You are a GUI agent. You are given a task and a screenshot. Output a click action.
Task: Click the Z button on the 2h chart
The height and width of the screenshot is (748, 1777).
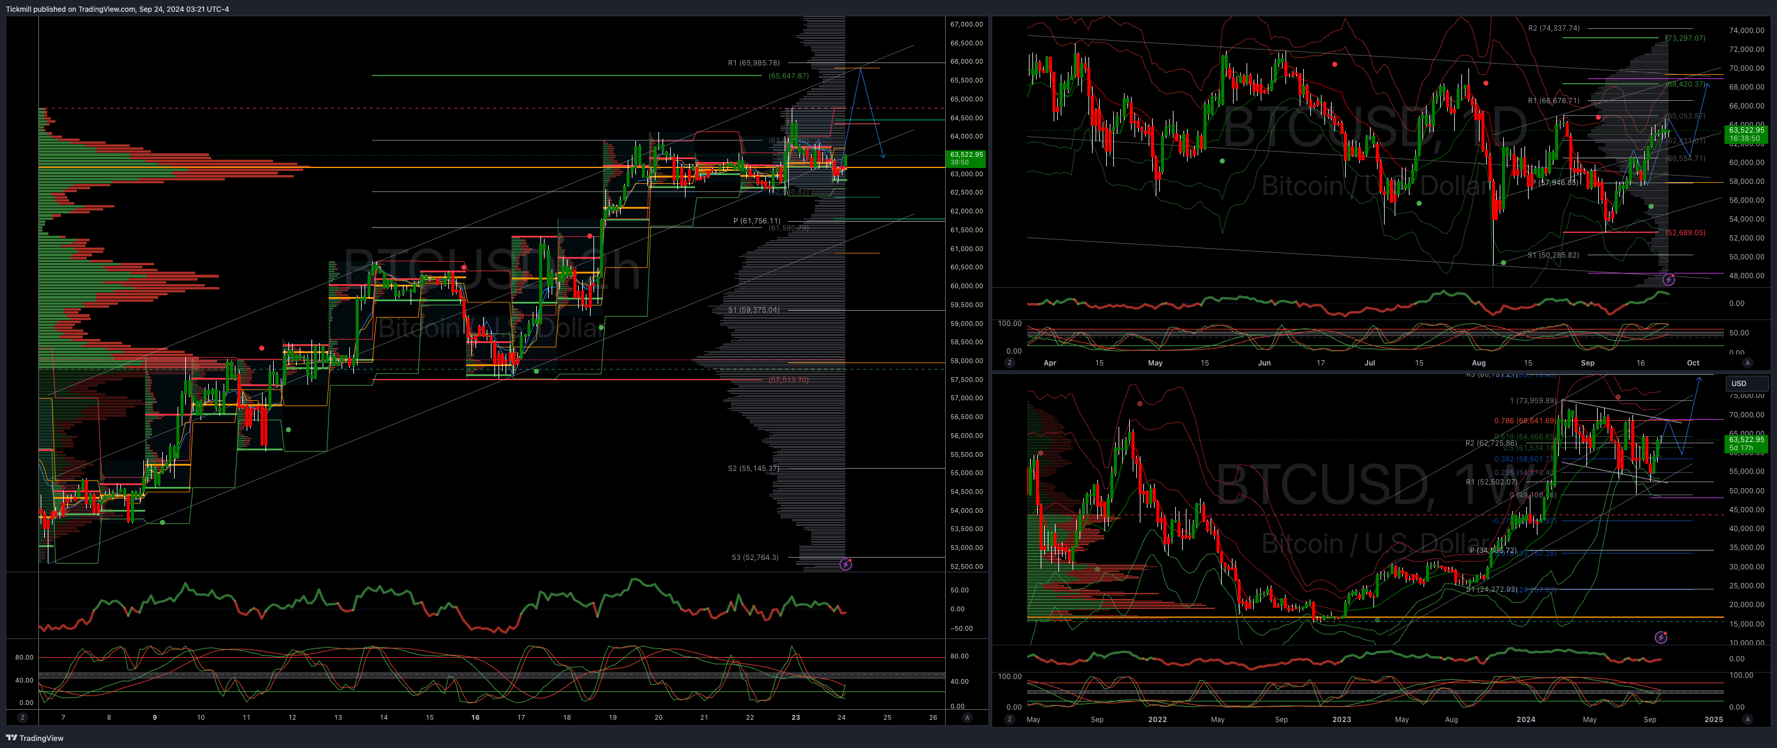(x=23, y=718)
